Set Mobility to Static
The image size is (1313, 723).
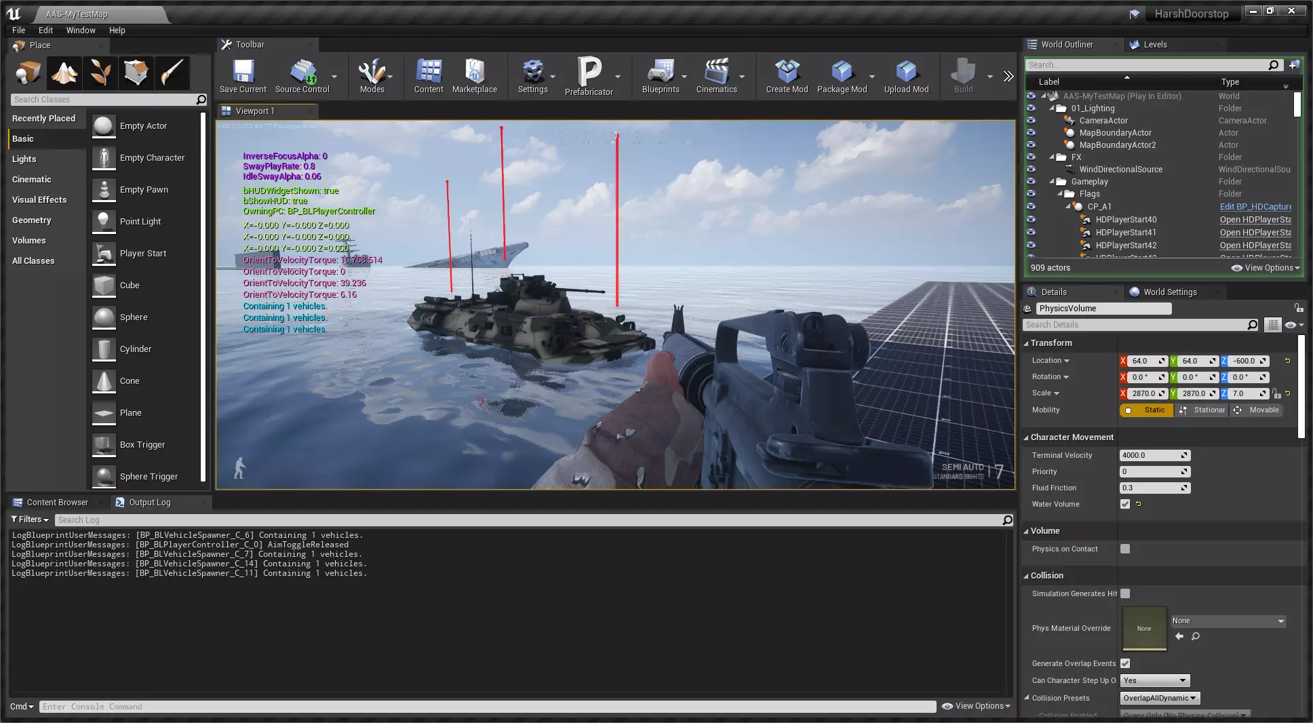click(x=1146, y=410)
